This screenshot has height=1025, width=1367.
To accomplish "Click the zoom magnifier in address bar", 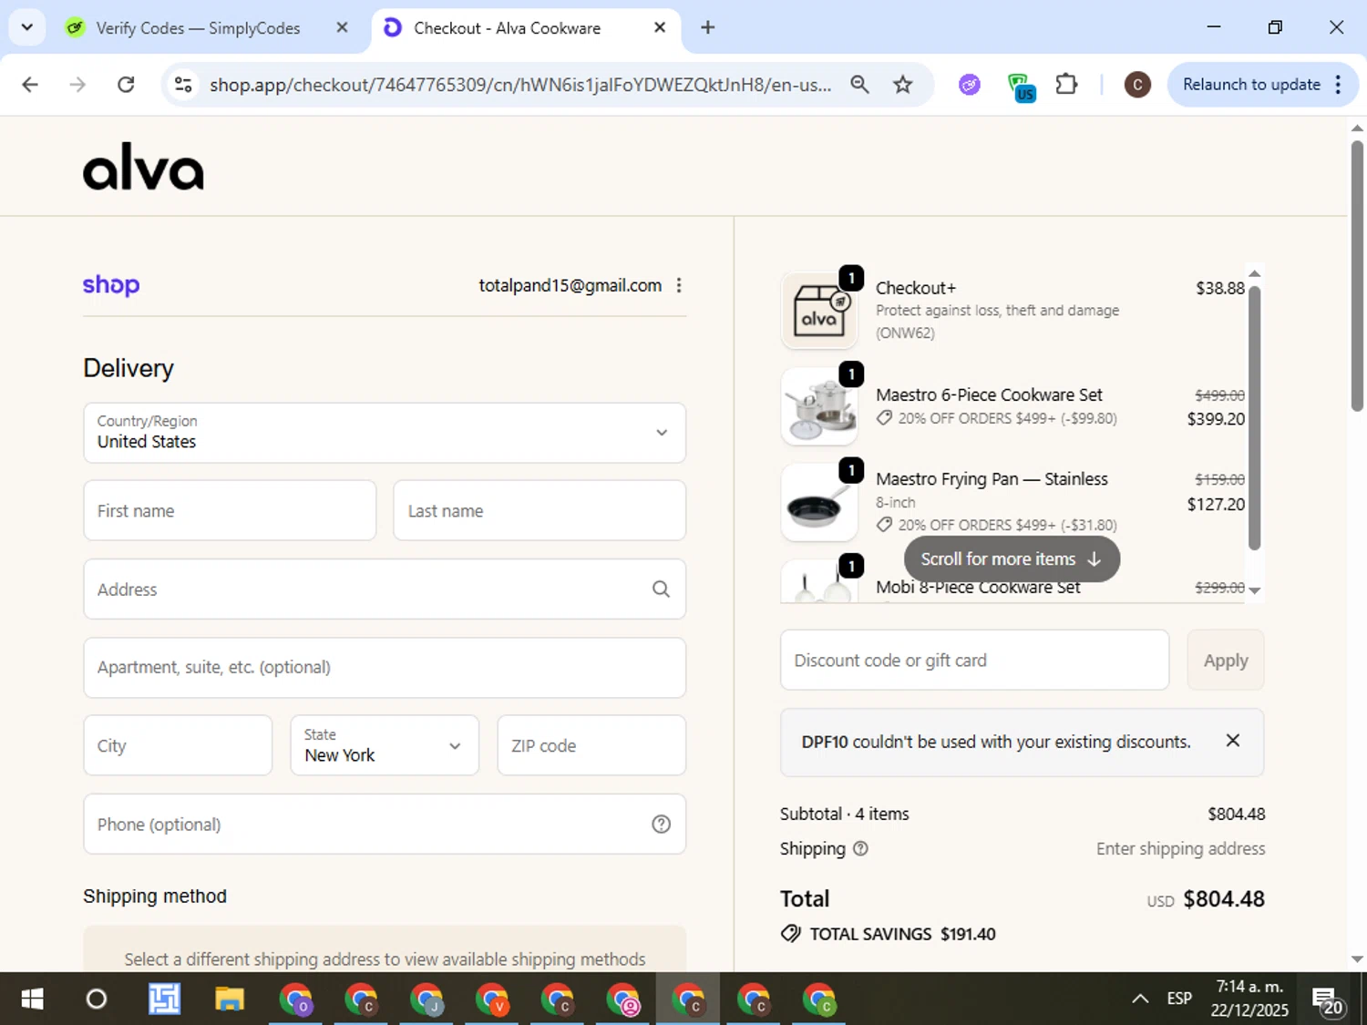I will pos(859,85).
